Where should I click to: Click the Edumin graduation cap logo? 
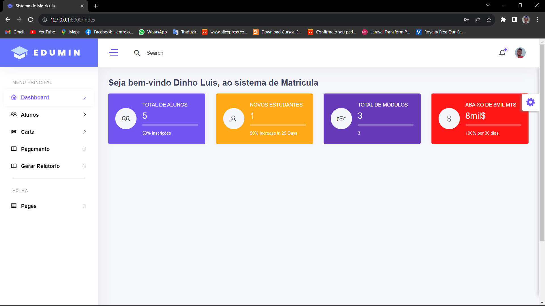click(x=20, y=53)
